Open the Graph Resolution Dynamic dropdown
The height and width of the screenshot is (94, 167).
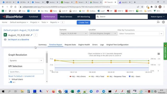(26, 61)
